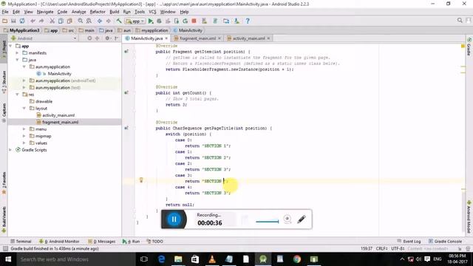This screenshot has height=266, width=473.
Task: Open the TODO tool window
Action: coord(154,242)
